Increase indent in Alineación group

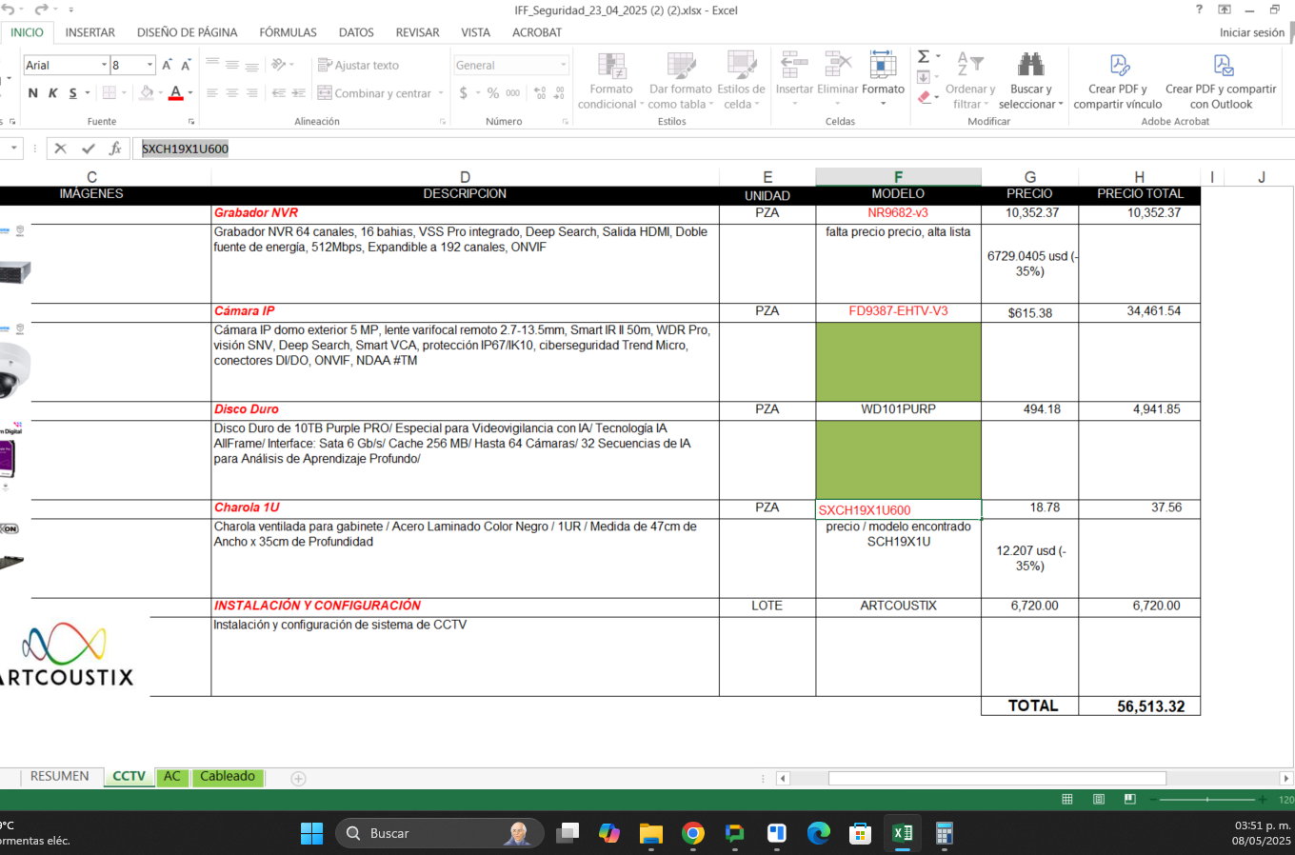(x=298, y=93)
